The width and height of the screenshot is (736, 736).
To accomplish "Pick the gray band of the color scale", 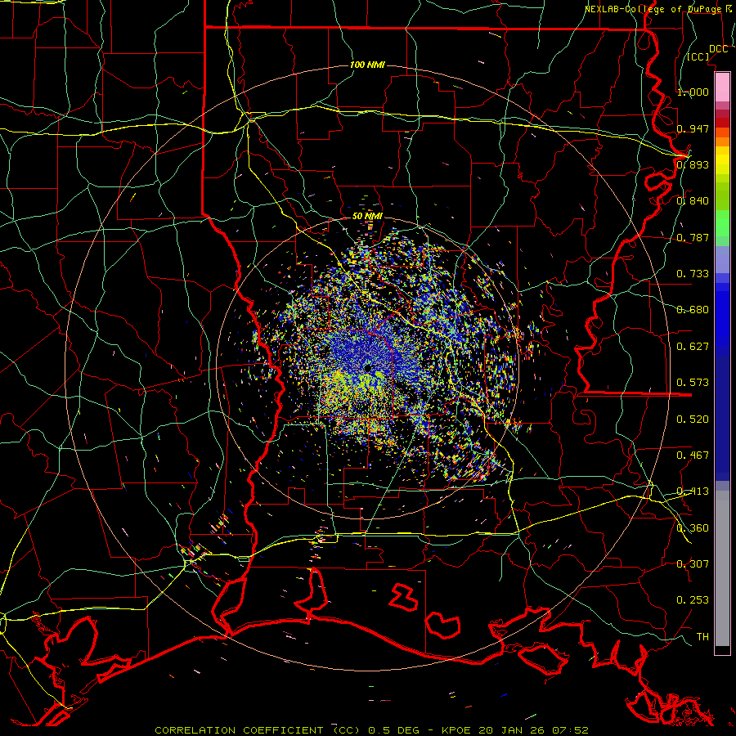I will (x=722, y=568).
